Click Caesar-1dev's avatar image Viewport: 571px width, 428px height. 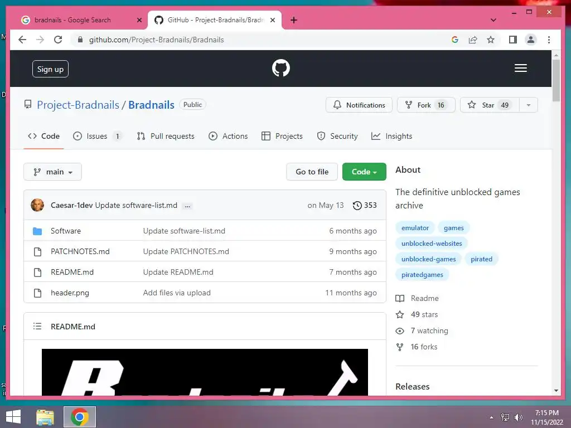pos(37,205)
